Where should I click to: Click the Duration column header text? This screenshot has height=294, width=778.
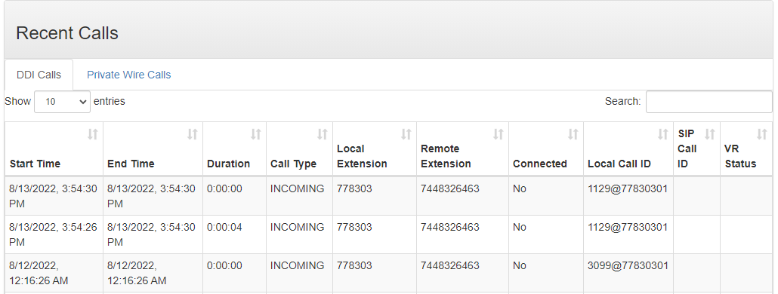[x=228, y=164]
